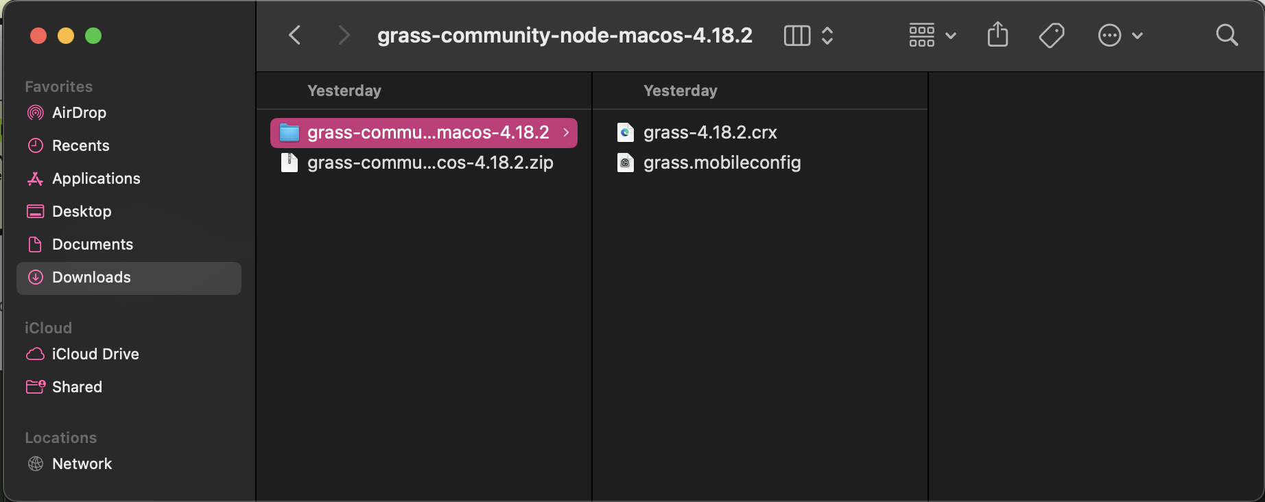Open the Documents folder icon
This screenshot has width=1265, height=502.
point(35,244)
